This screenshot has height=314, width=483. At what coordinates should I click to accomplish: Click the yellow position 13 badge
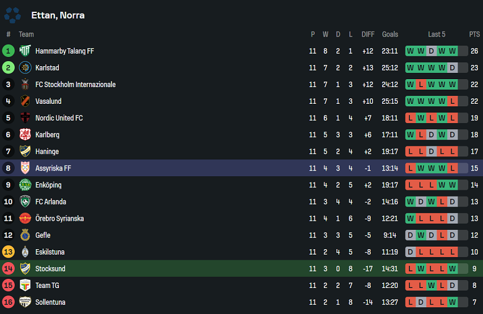coord(8,252)
